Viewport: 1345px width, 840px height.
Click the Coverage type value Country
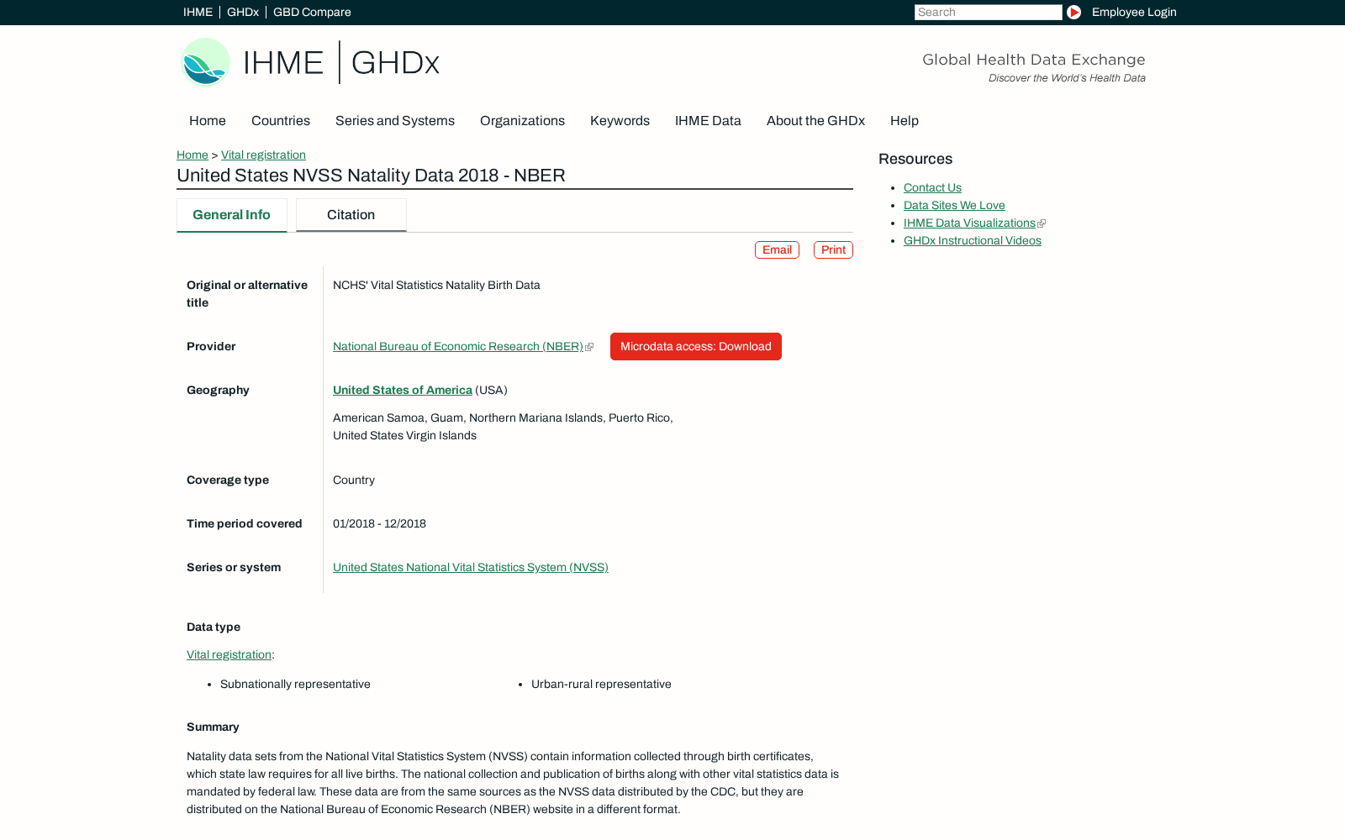coord(354,480)
